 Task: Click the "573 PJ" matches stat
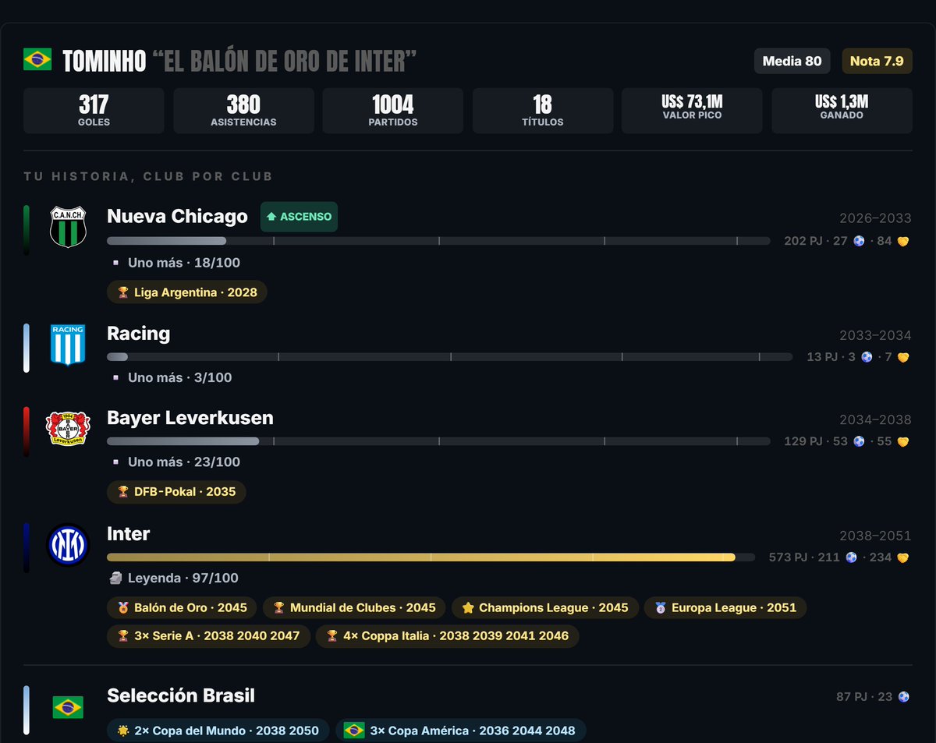point(788,557)
